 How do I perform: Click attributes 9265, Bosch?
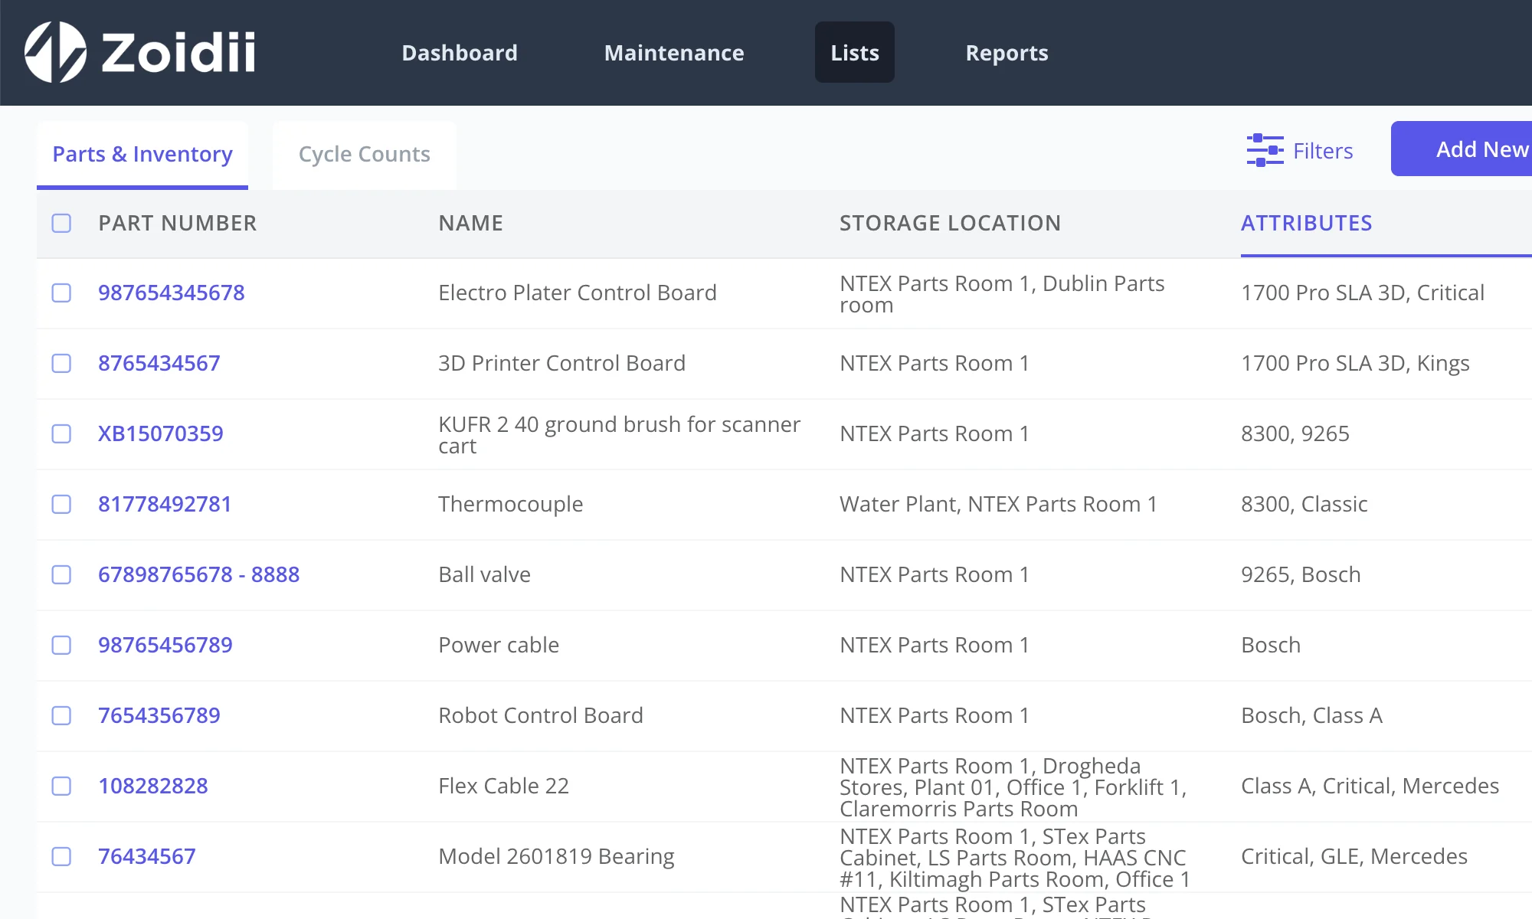pyautogui.click(x=1301, y=574)
